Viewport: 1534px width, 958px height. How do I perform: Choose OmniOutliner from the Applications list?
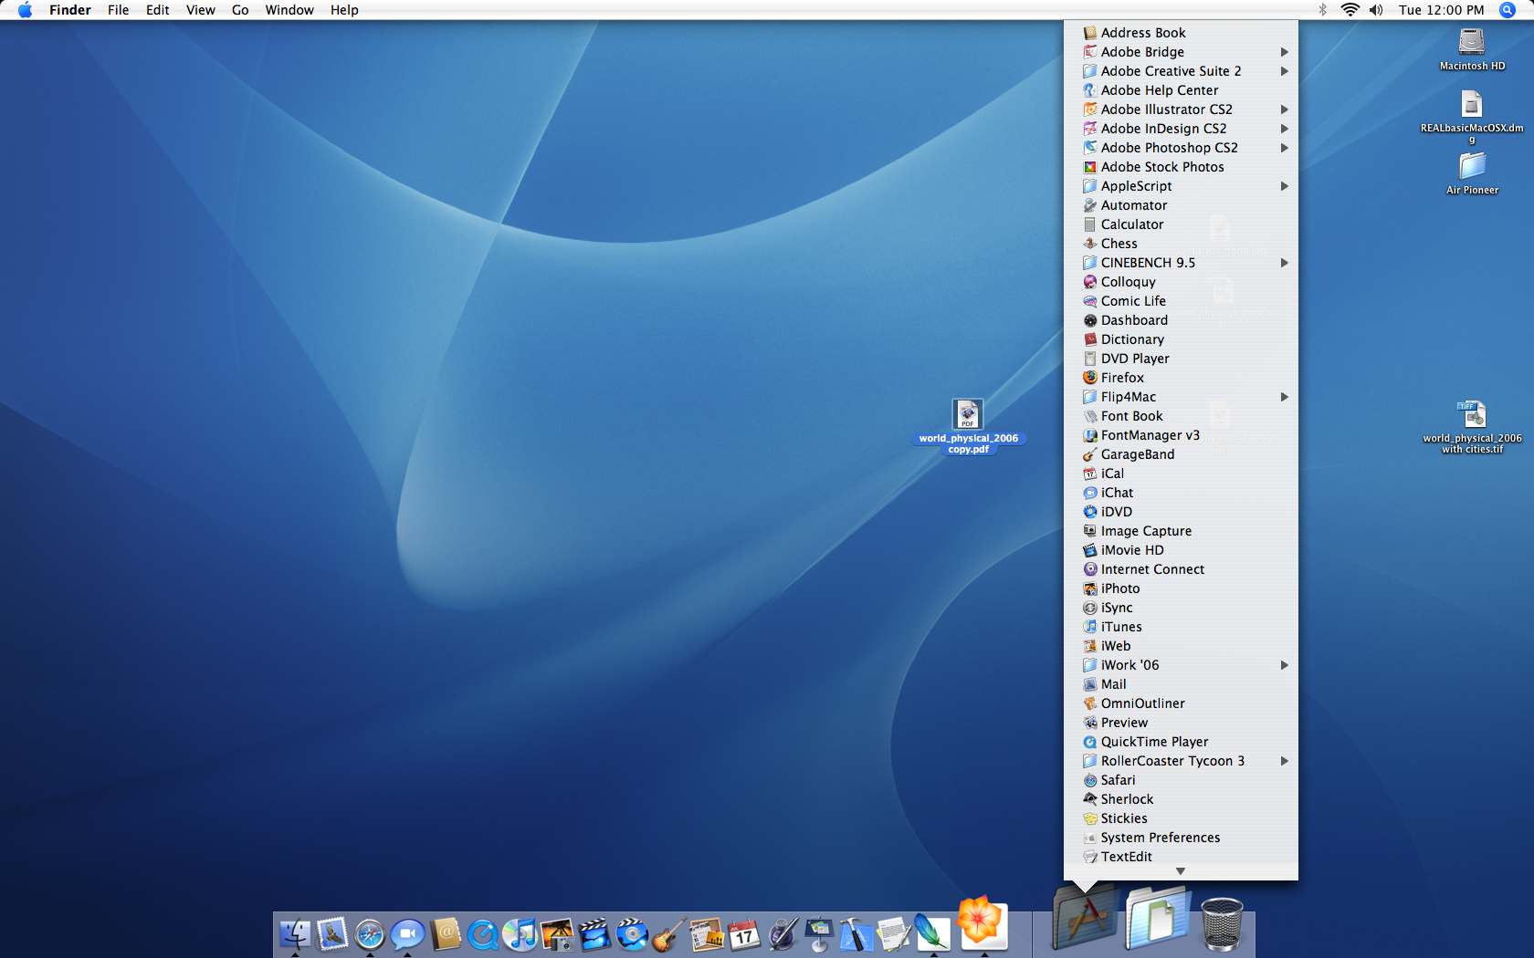1181,703
